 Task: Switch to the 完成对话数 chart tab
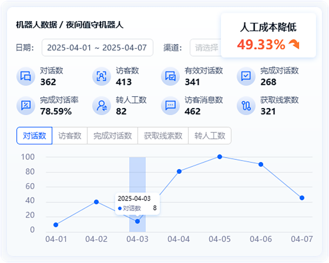coord(112,136)
